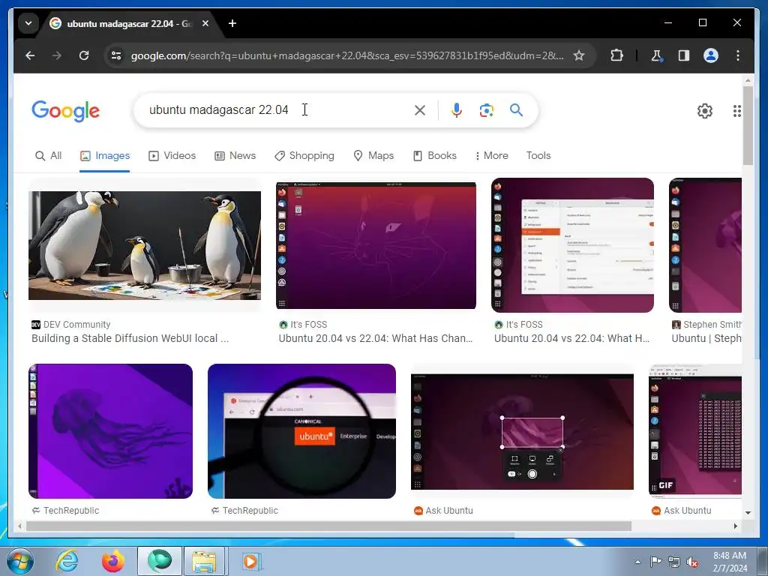Switch to the All results tab

pyautogui.click(x=49, y=156)
